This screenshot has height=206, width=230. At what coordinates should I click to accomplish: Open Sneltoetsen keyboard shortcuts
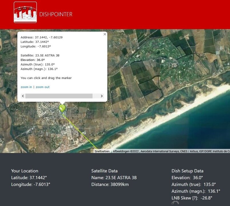point(102,151)
